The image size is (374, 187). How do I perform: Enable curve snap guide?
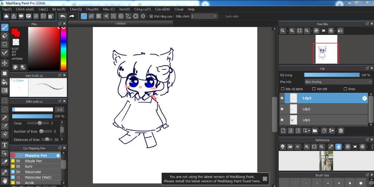tap(128, 16)
